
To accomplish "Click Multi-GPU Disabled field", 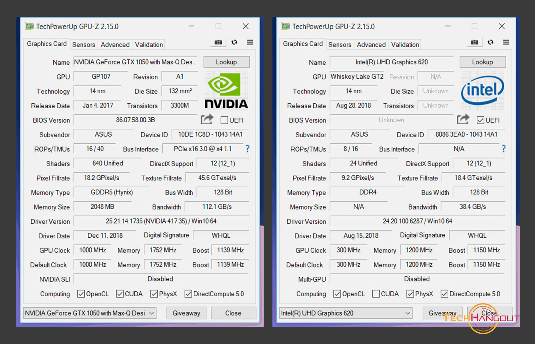I will (x=417, y=279).
